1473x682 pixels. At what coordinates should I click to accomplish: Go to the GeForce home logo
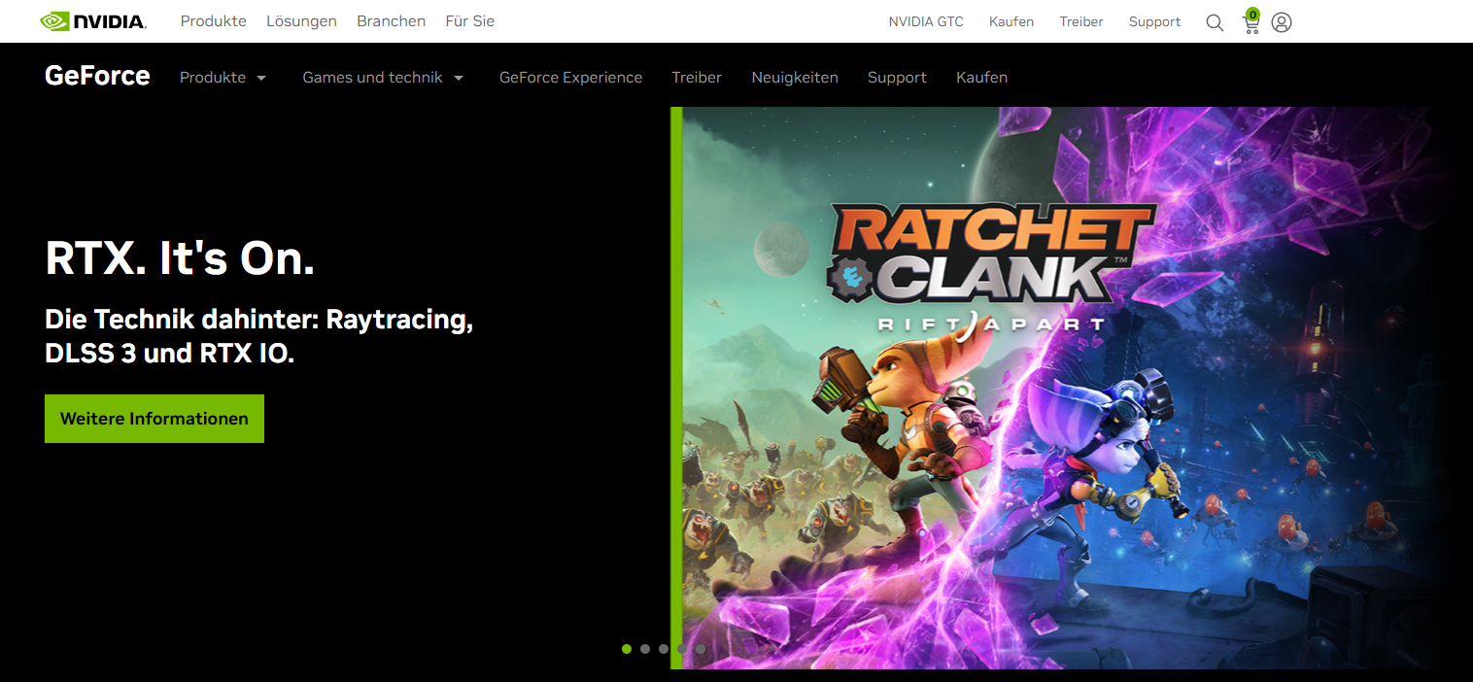[x=97, y=76]
